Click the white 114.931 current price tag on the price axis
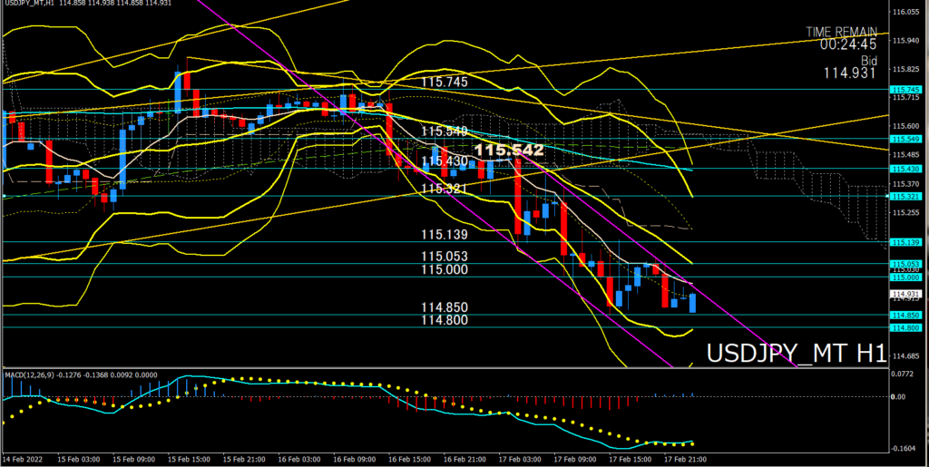 [905, 294]
